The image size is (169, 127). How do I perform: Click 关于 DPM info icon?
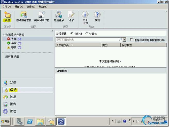click(85, 14)
